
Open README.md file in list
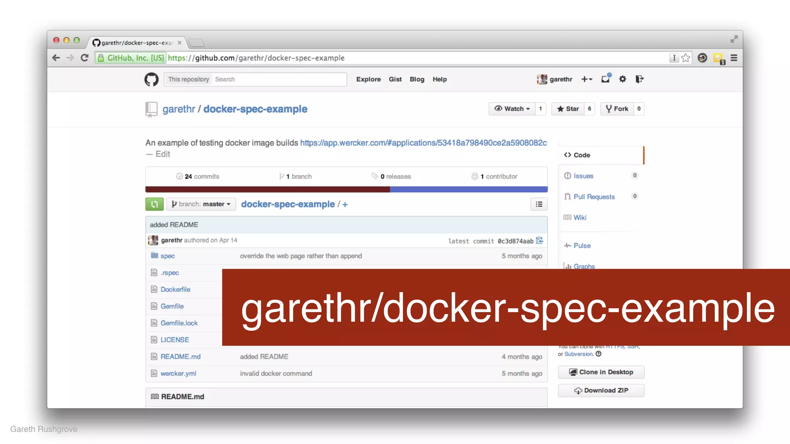181,357
